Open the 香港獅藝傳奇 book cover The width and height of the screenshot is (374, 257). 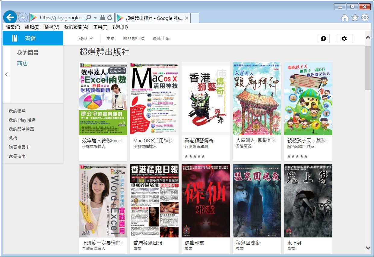[206, 99]
